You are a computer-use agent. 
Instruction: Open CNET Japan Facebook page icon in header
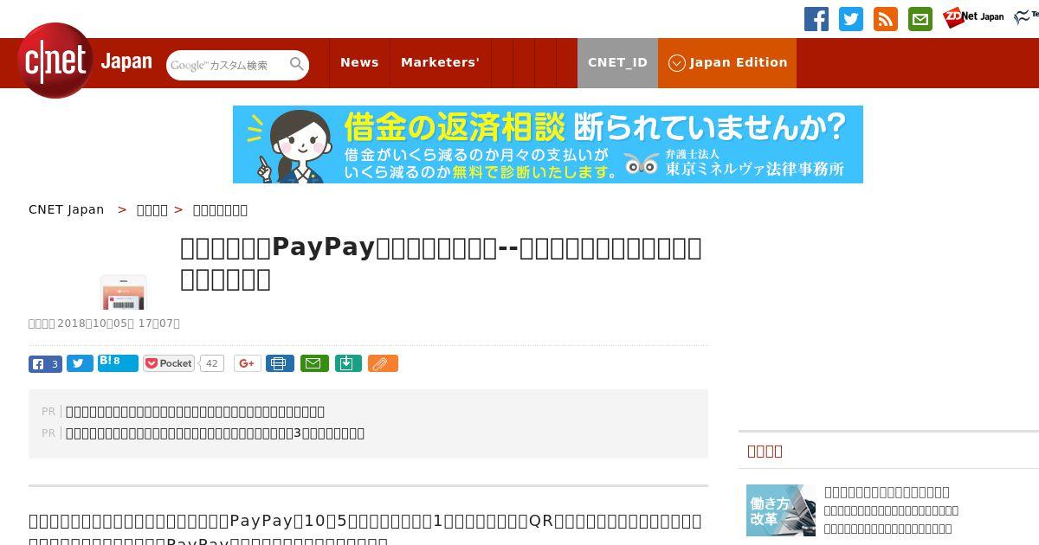(x=816, y=19)
